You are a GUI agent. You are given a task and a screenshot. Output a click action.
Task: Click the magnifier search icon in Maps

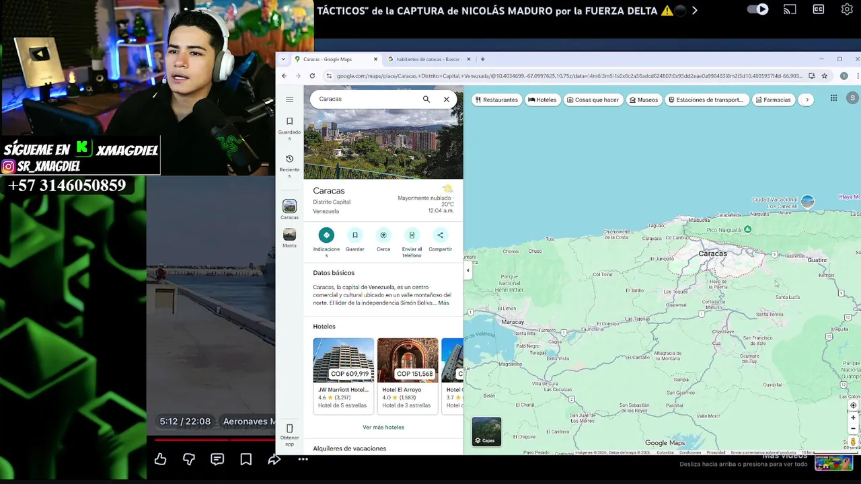(426, 99)
